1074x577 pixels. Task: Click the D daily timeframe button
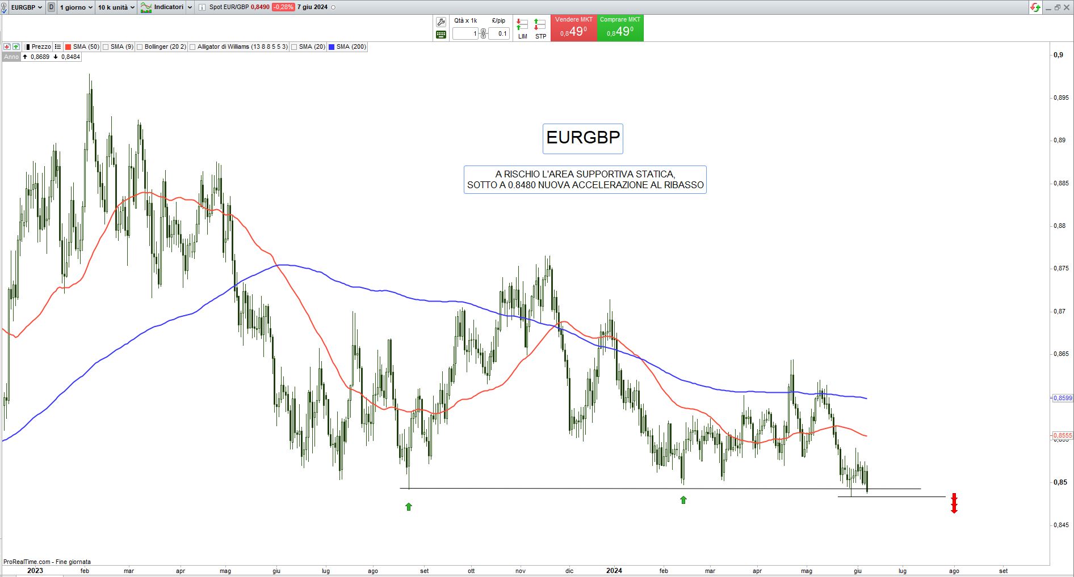coord(52,7)
